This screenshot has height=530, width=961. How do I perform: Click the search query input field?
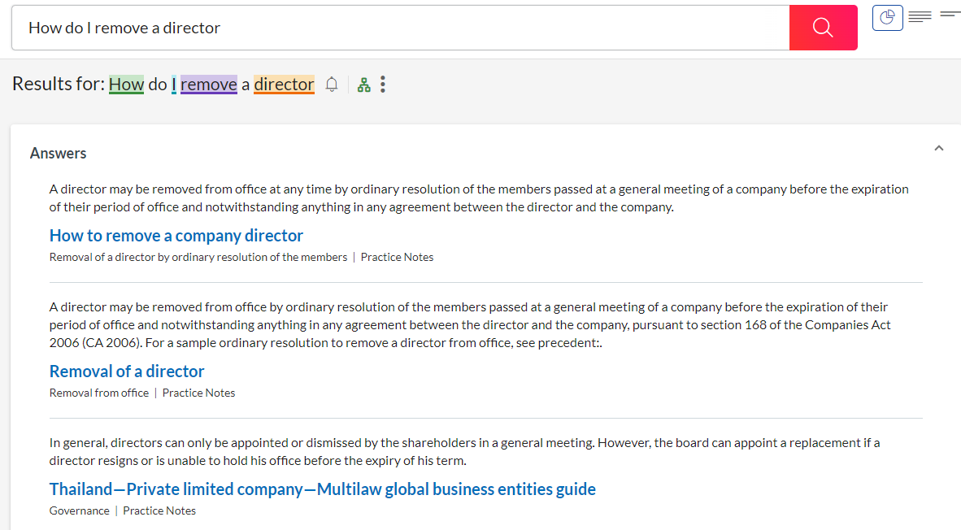click(400, 28)
